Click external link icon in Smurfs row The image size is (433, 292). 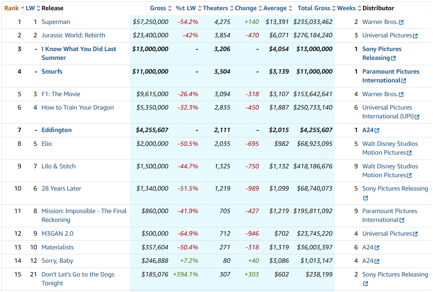pyautogui.click(x=404, y=81)
